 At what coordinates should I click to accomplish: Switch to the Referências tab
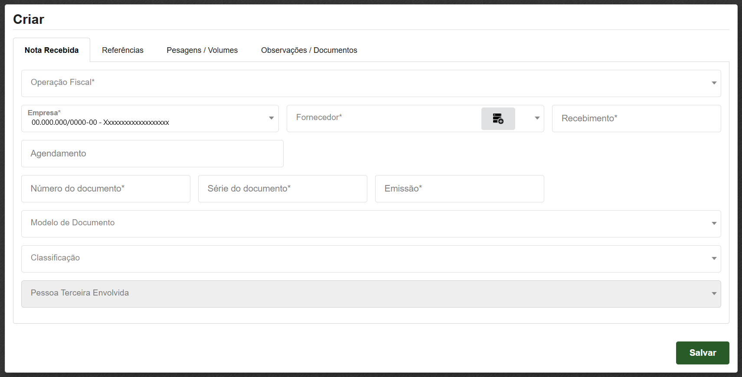pyautogui.click(x=123, y=50)
